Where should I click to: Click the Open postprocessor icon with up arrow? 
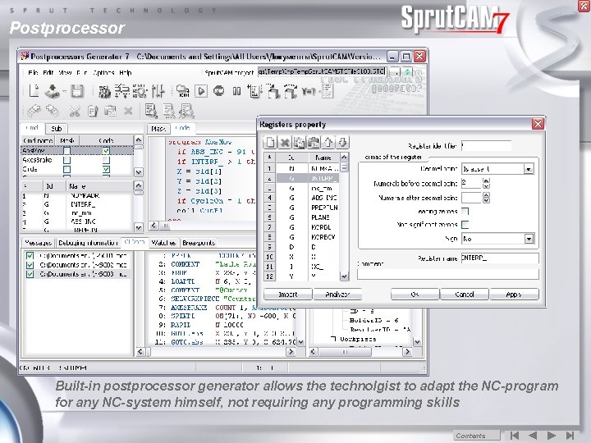(x=52, y=91)
